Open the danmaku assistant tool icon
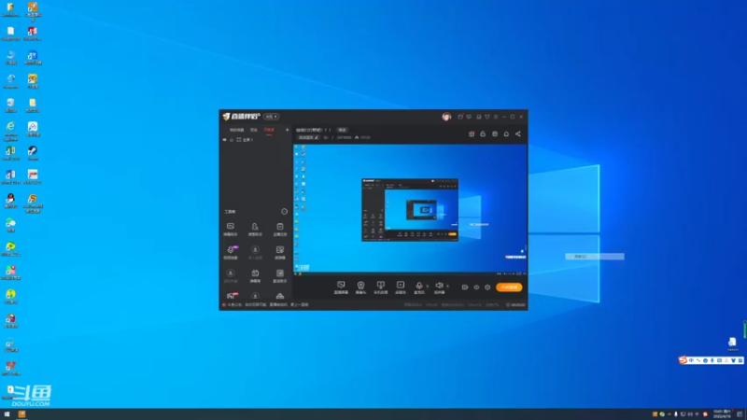 [231, 229]
